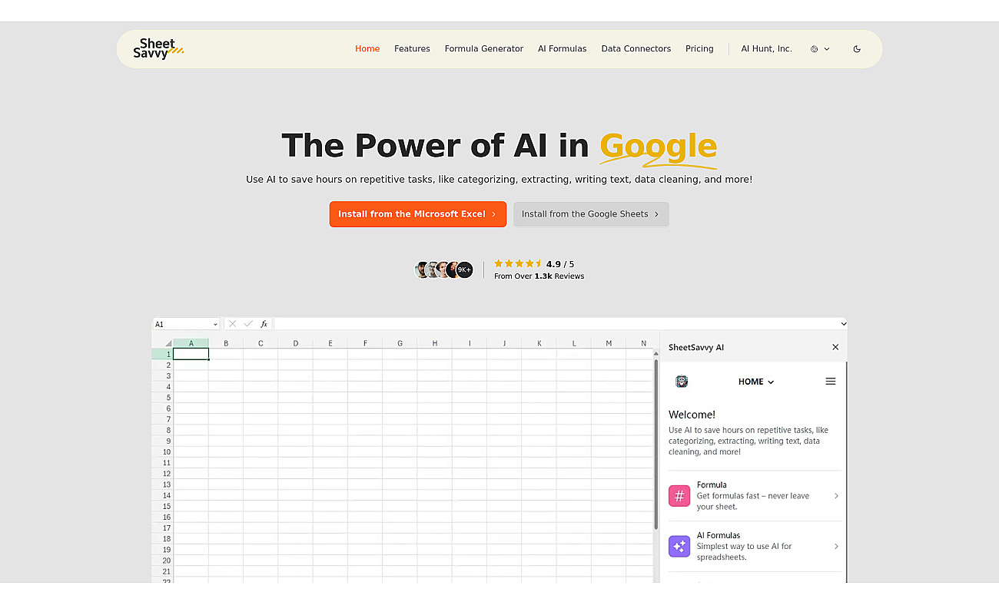The width and height of the screenshot is (999, 605).
Task: Click Install from the Google Sheets button
Action: pyautogui.click(x=591, y=214)
